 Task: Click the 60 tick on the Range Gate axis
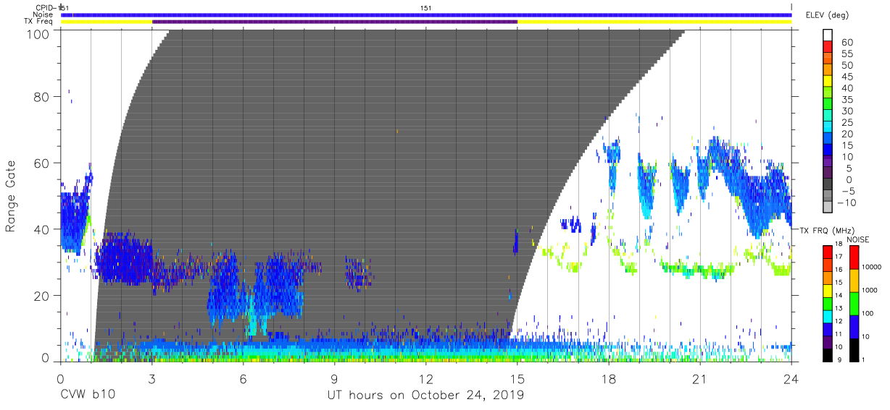point(42,163)
